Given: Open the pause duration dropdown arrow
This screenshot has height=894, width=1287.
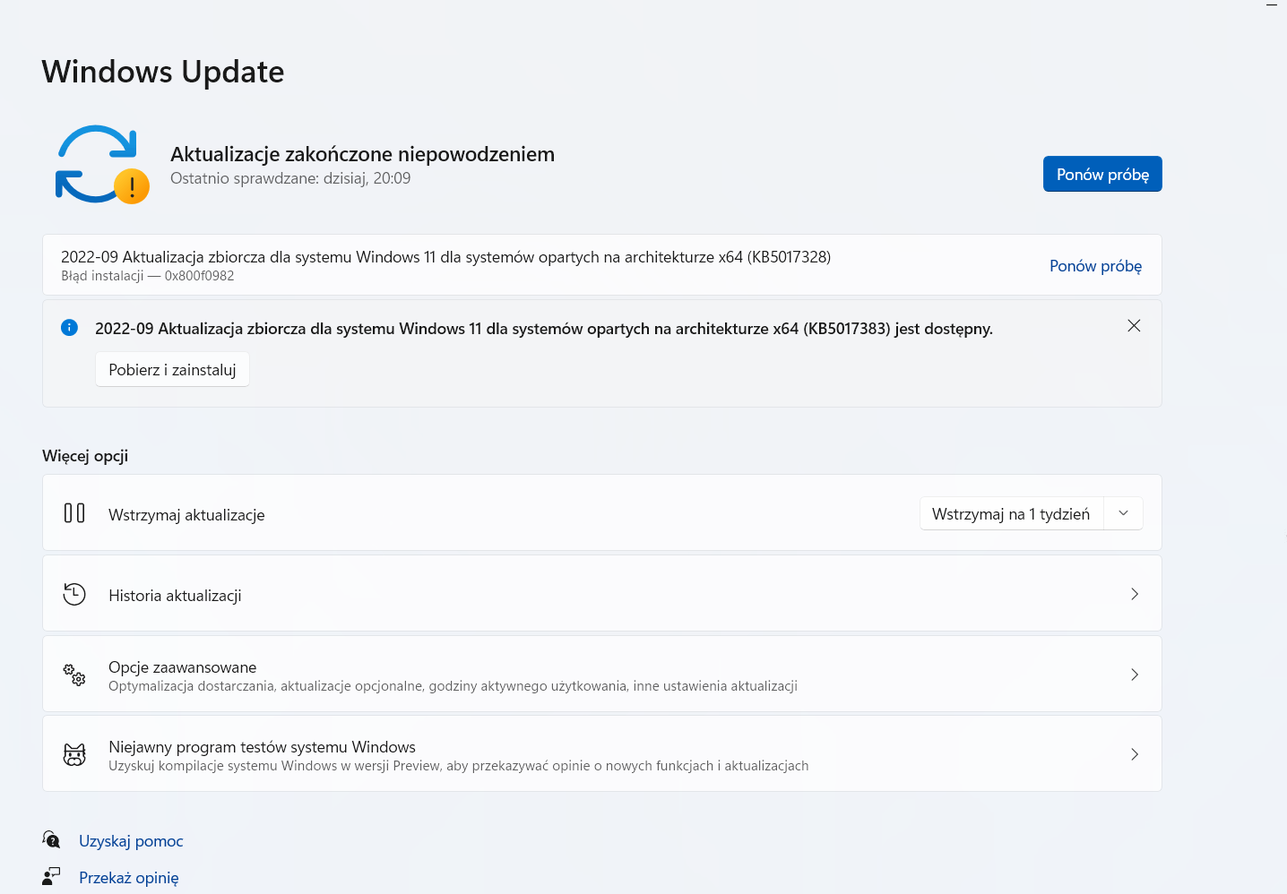Looking at the screenshot, I should [1123, 513].
